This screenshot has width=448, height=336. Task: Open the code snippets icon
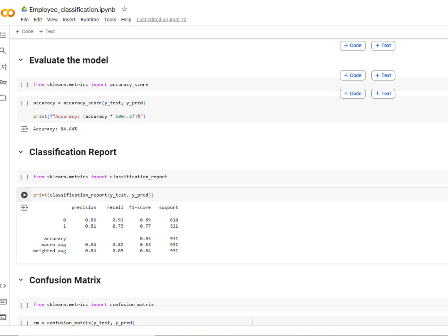(3, 286)
